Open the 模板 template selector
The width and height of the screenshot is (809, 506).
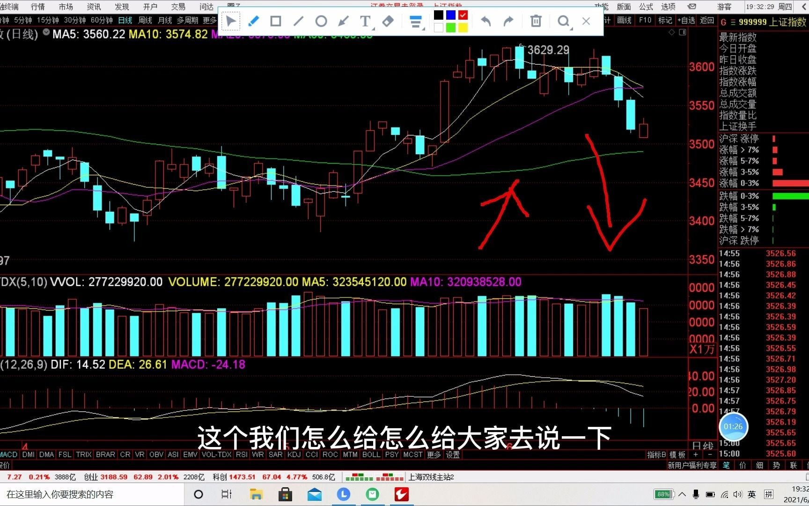tap(677, 454)
